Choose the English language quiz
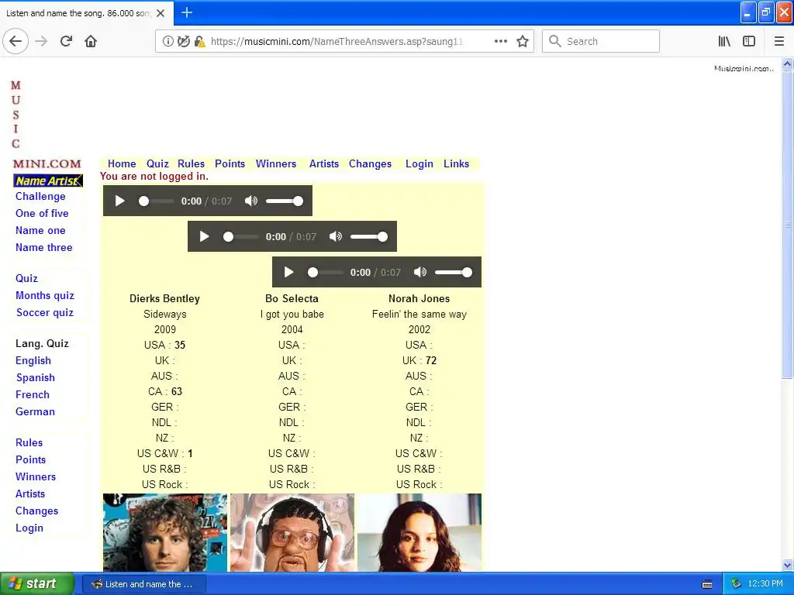 coord(33,361)
